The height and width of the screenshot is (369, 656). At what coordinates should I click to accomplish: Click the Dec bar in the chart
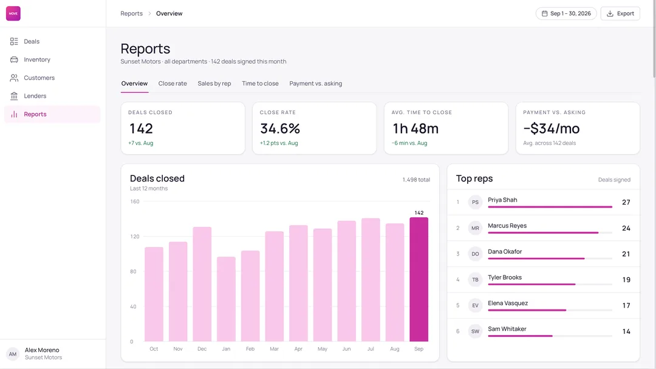point(202,284)
